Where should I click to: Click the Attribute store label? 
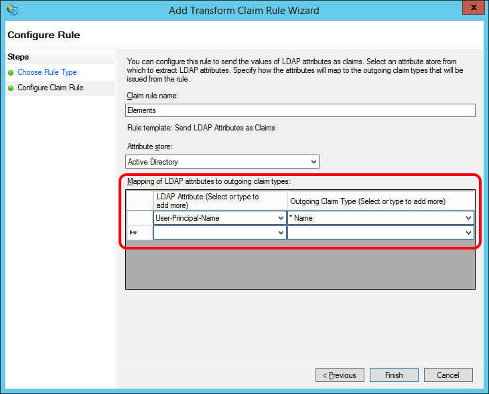[149, 146]
